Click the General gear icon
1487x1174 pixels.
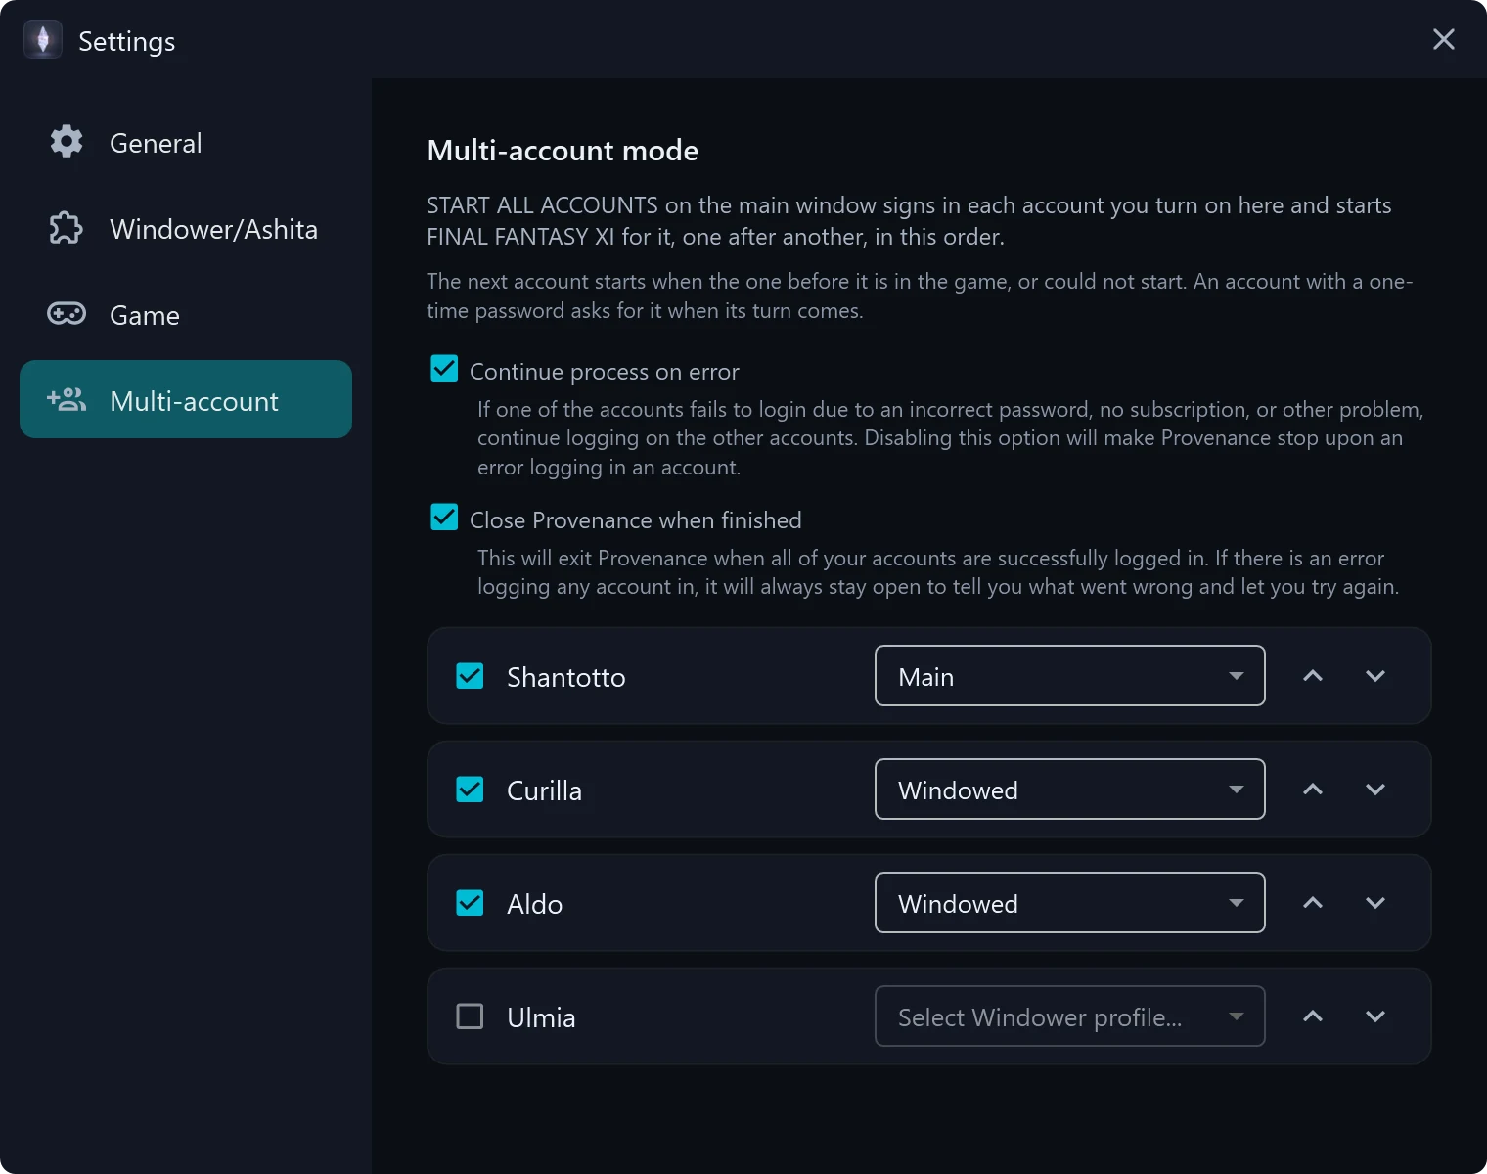[67, 142]
